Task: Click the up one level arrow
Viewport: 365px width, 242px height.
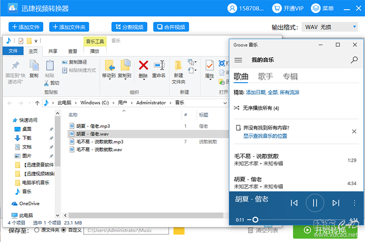Action: click(37, 103)
